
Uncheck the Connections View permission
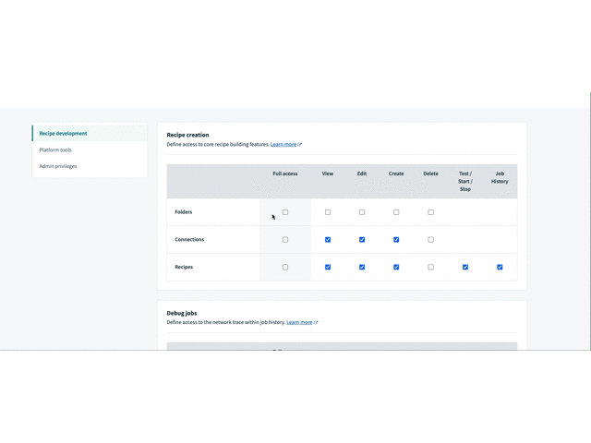[x=328, y=240]
